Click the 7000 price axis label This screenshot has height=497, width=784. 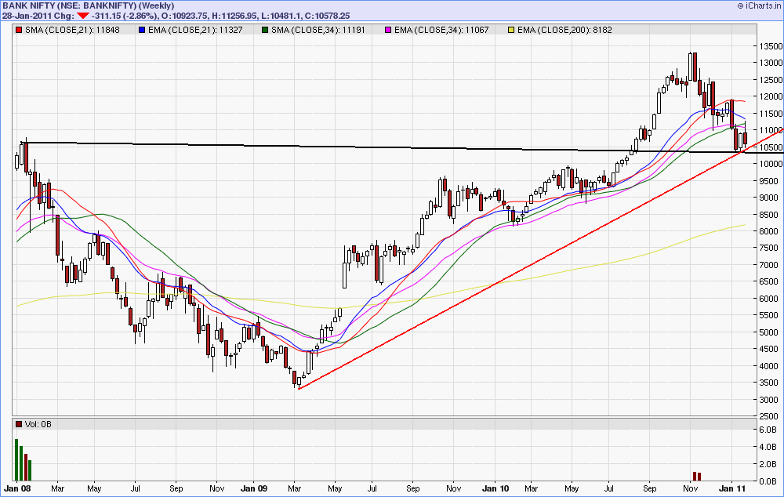click(x=768, y=265)
